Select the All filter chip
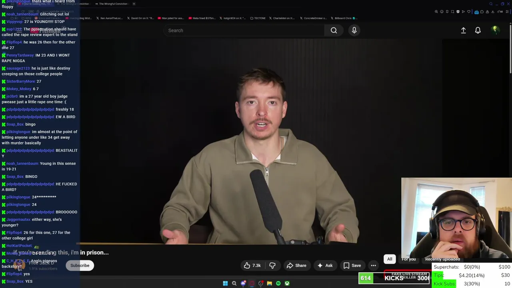The height and width of the screenshot is (288, 512). pos(390,259)
